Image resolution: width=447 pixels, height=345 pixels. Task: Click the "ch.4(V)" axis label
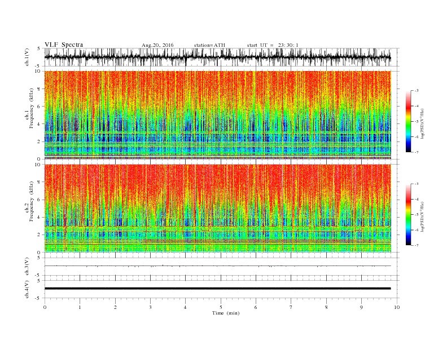[27, 289]
